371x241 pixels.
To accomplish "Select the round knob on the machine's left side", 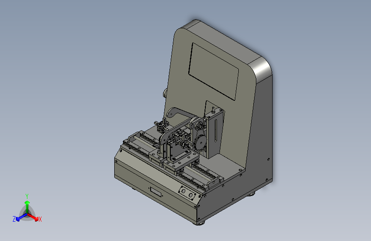I will 165,93.
